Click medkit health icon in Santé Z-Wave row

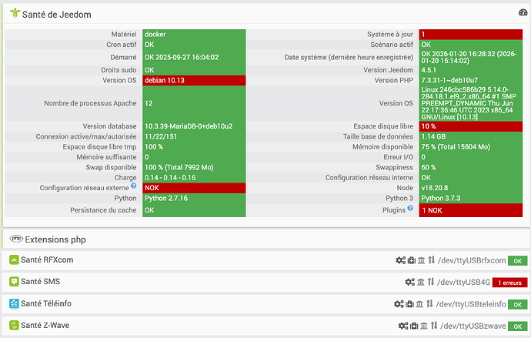tap(414, 326)
